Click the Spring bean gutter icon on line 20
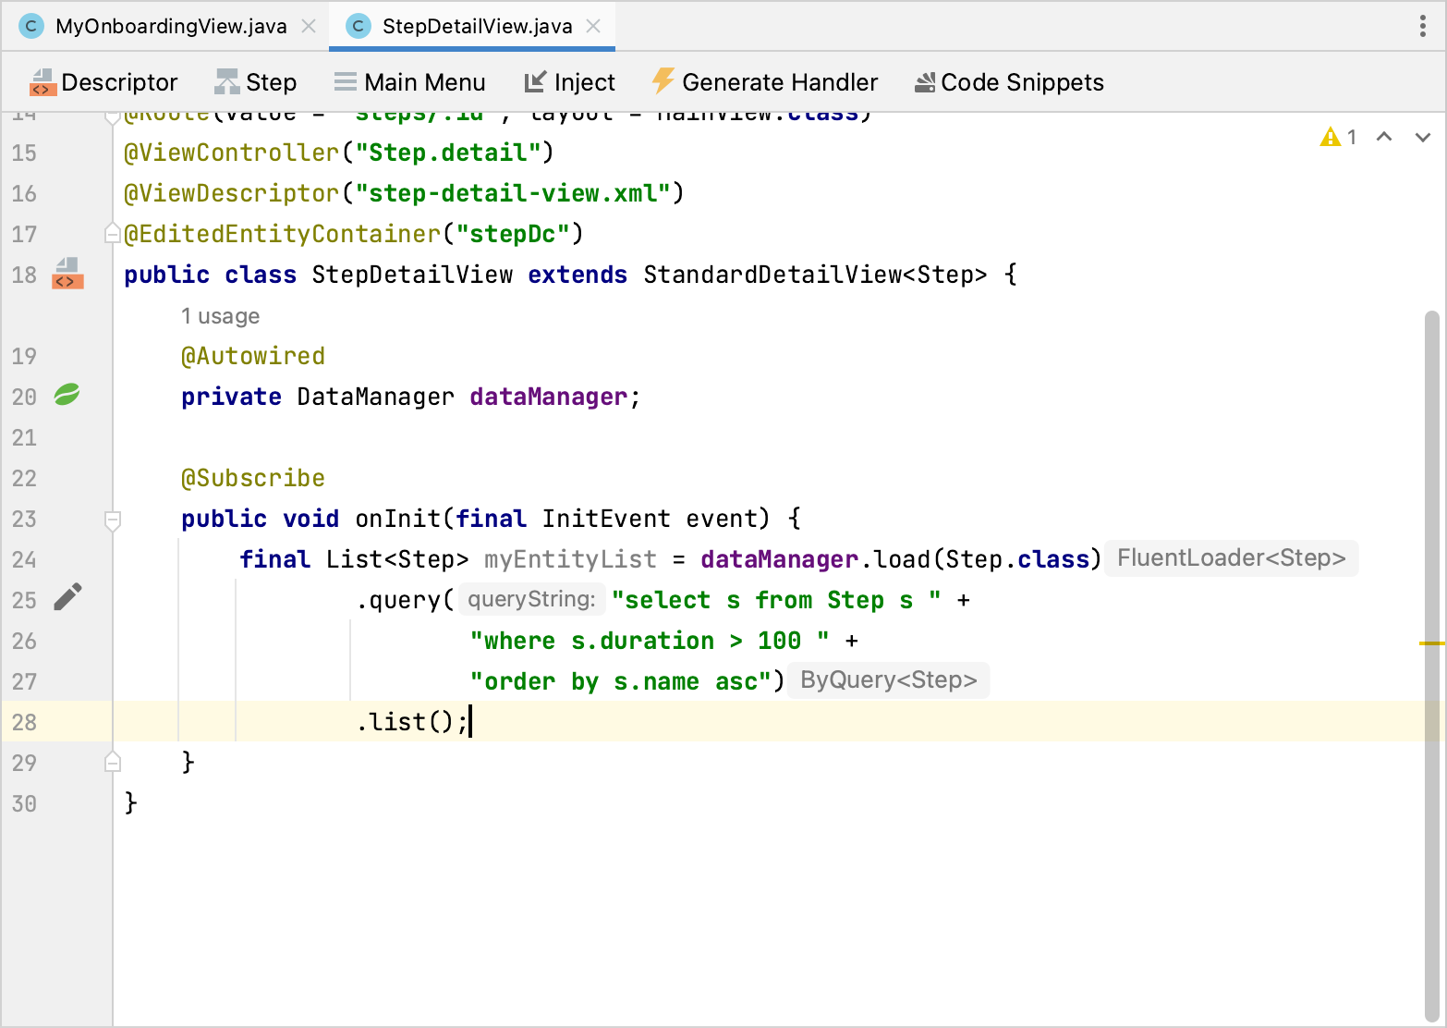Image resolution: width=1447 pixels, height=1028 pixels. click(67, 396)
